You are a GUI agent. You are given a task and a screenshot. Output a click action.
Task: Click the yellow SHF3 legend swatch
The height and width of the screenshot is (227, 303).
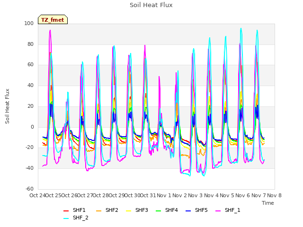point(128,211)
